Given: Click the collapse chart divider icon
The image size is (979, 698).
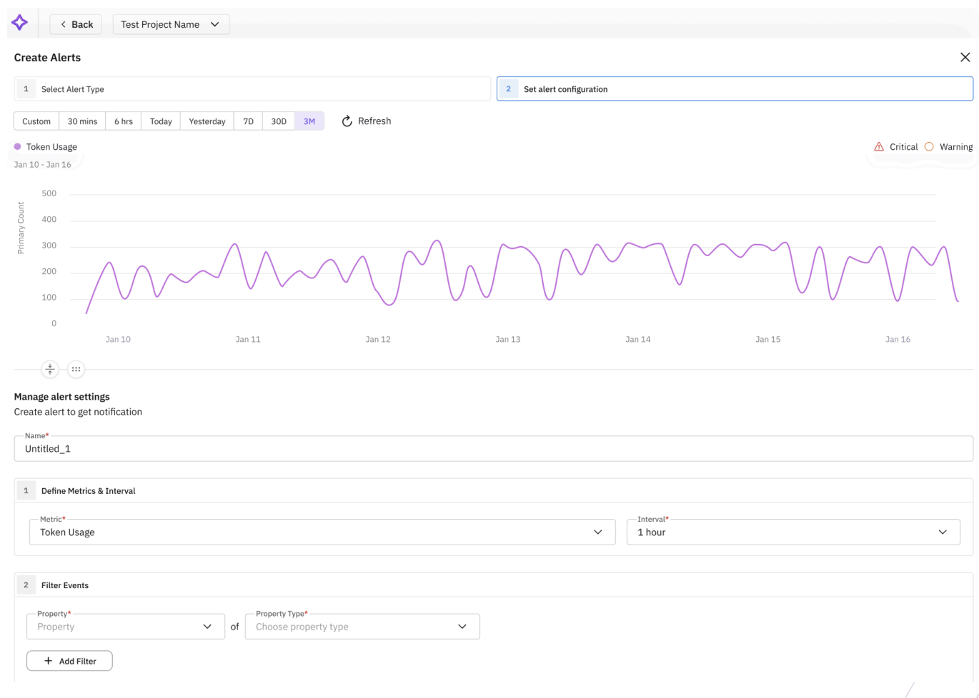Looking at the screenshot, I should [50, 369].
